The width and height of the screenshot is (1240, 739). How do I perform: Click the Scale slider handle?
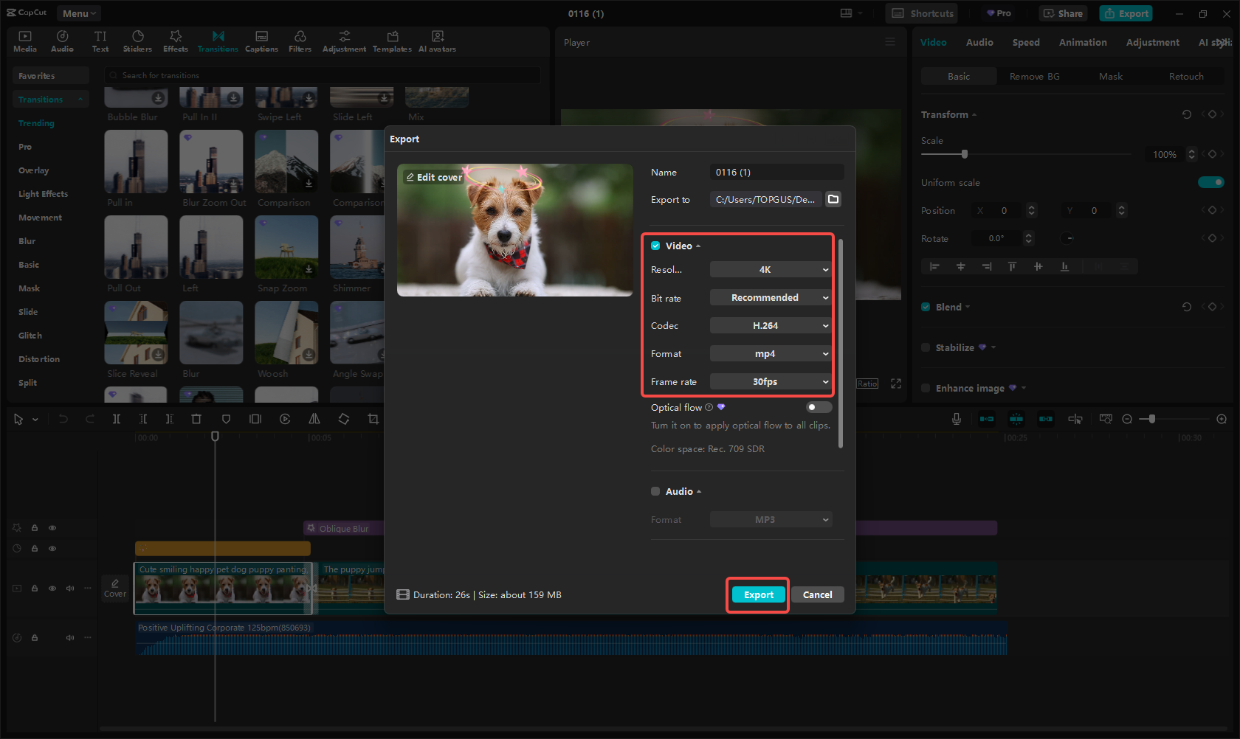click(x=965, y=154)
